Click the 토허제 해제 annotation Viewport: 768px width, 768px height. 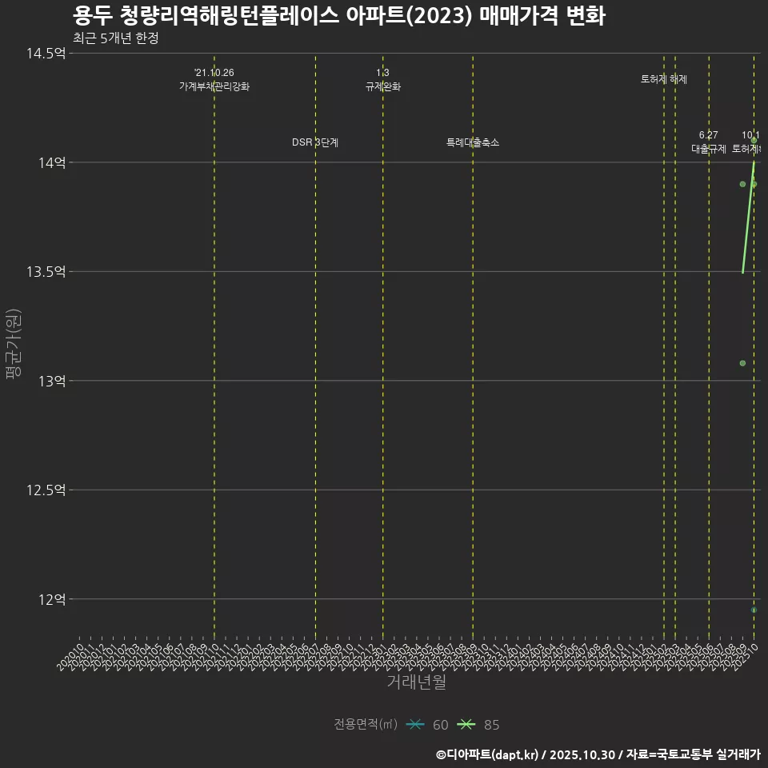pos(662,79)
